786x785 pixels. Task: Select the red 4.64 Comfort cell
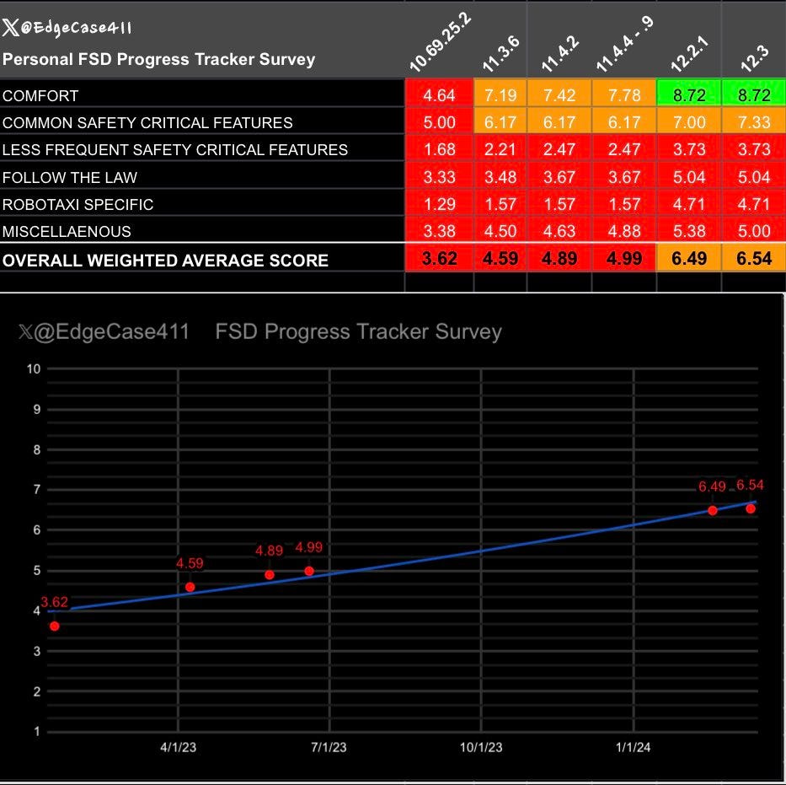(x=439, y=94)
